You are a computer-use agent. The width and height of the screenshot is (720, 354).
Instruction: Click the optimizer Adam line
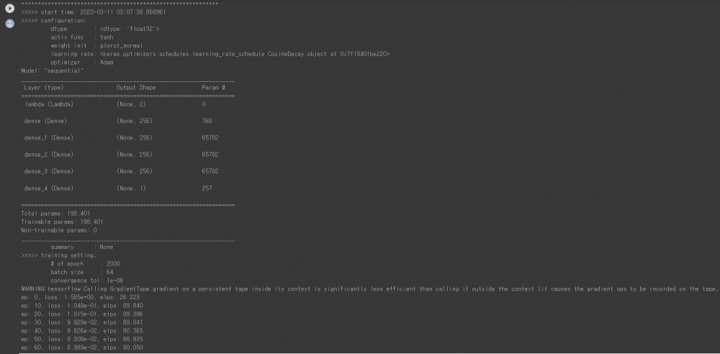coord(81,63)
